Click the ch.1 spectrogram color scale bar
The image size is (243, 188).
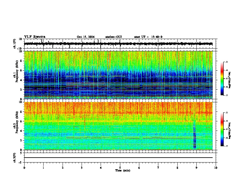222,79
